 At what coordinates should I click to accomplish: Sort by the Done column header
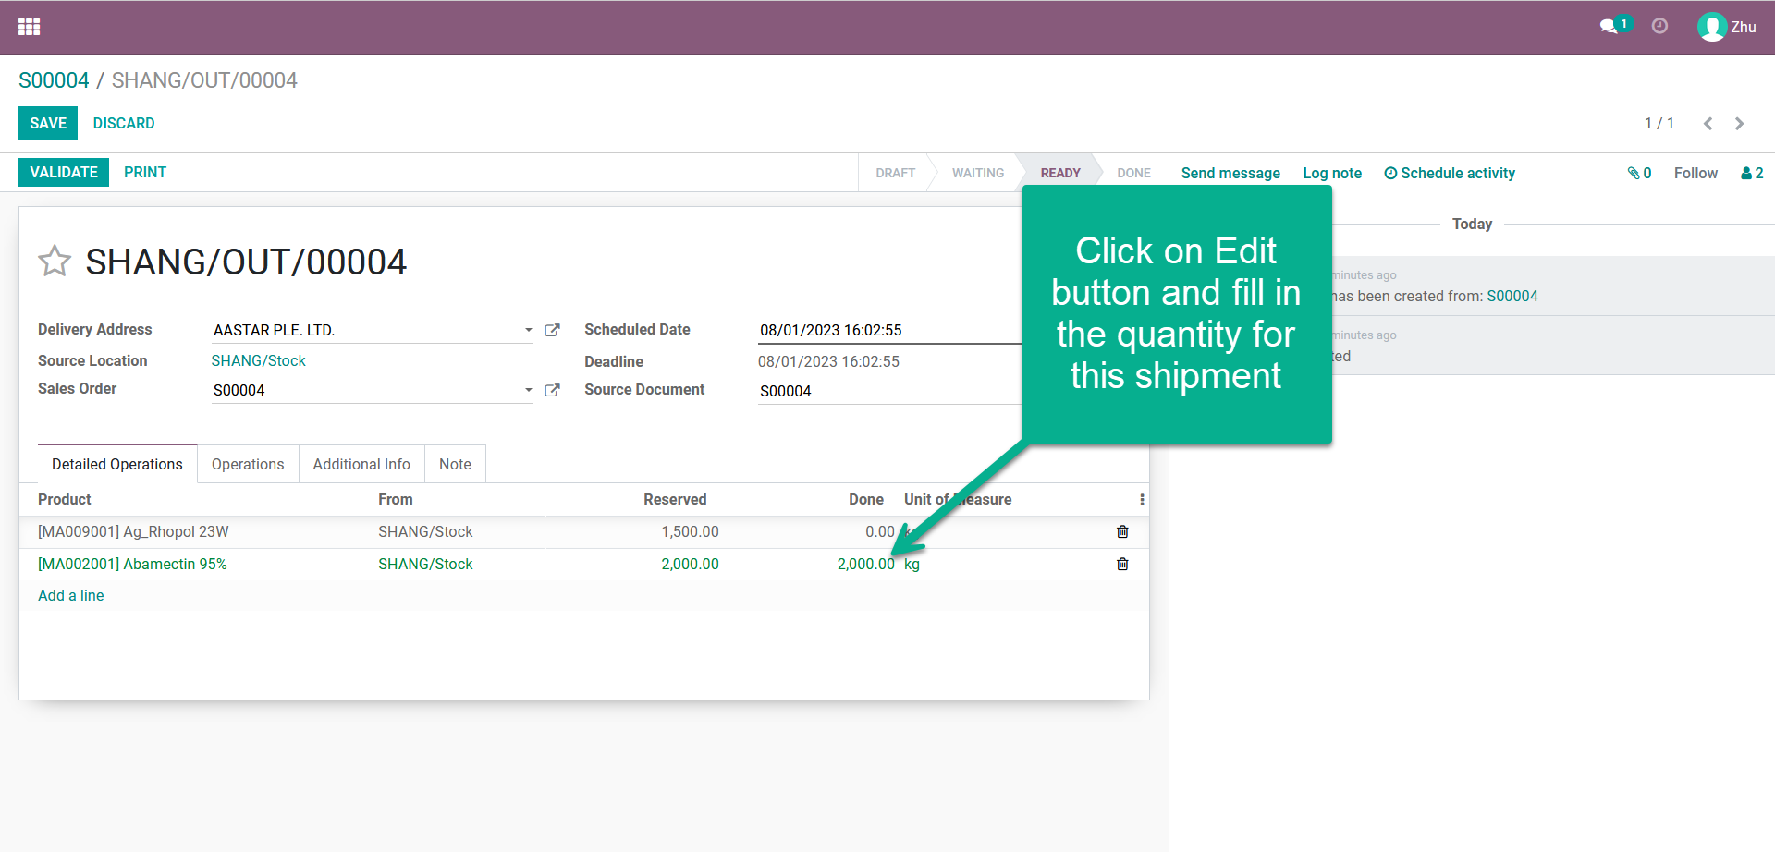[866, 499]
